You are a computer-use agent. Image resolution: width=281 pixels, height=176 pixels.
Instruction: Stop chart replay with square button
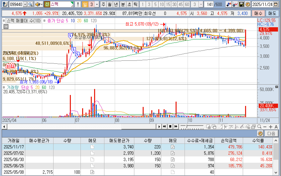point(170,127)
